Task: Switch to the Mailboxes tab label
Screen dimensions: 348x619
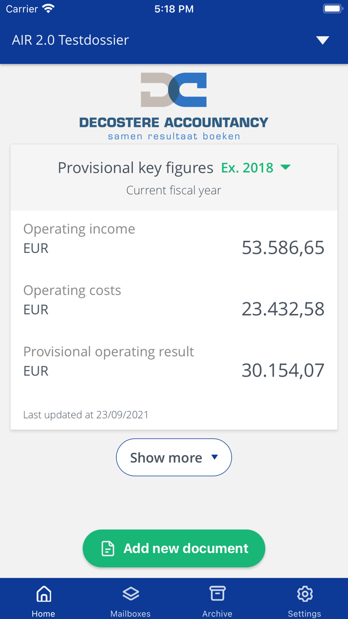Action: pos(131,614)
